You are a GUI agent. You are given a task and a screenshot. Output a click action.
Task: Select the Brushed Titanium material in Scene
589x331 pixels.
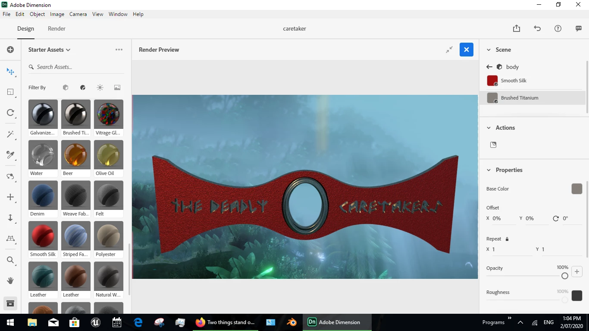point(533,98)
